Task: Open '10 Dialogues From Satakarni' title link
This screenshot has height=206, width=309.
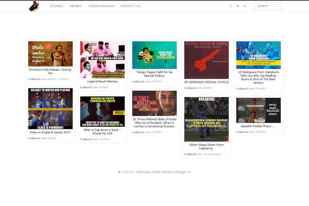Action: (259, 77)
